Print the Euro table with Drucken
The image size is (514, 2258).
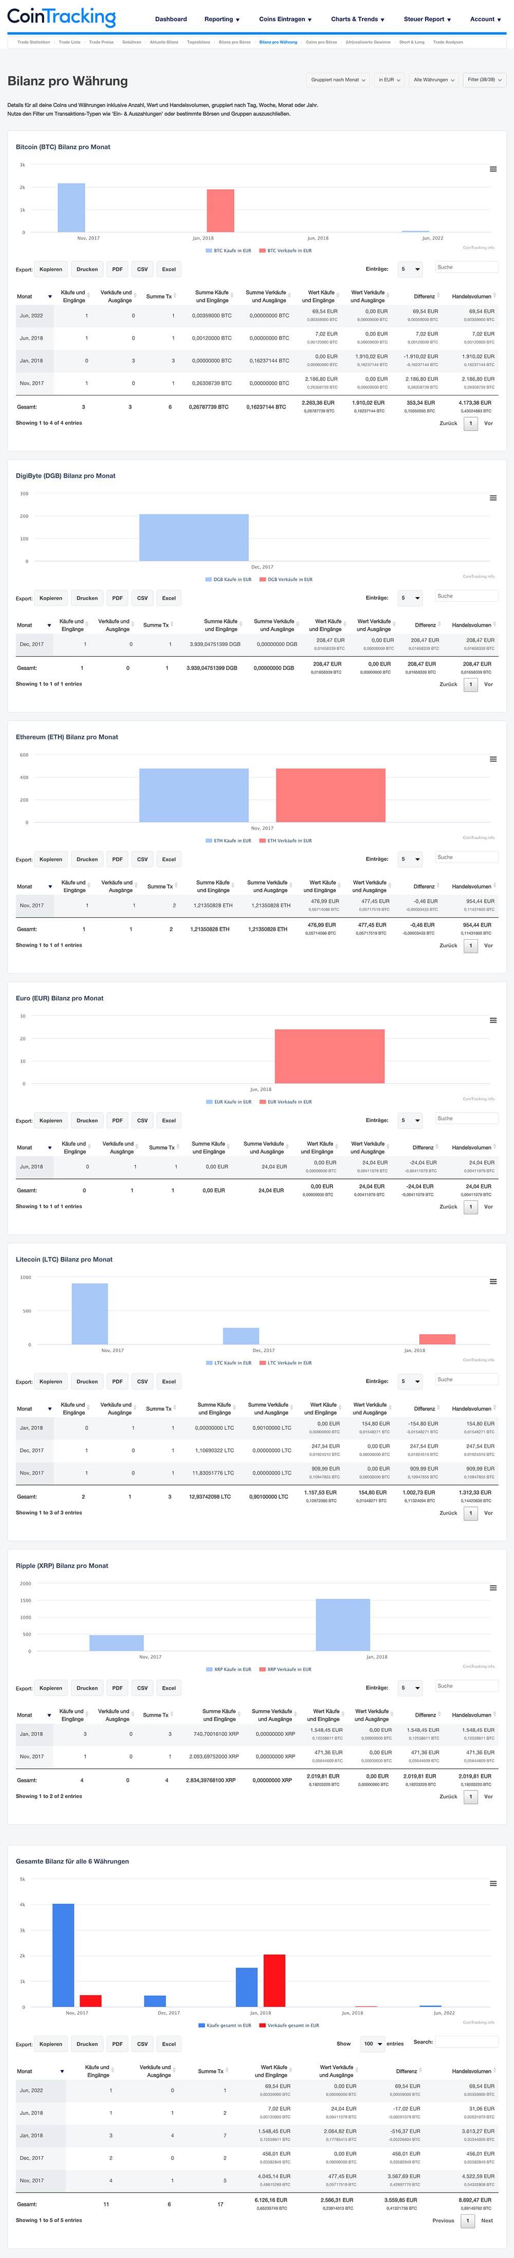click(x=87, y=1120)
